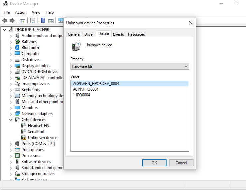This screenshot has width=246, height=190.
Task: Click the Monitors category icon
Action: pyautogui.click(x=17, y=108)
